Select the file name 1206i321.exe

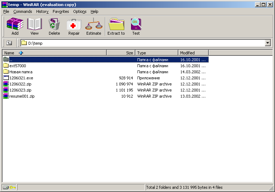tap(21, 78)
